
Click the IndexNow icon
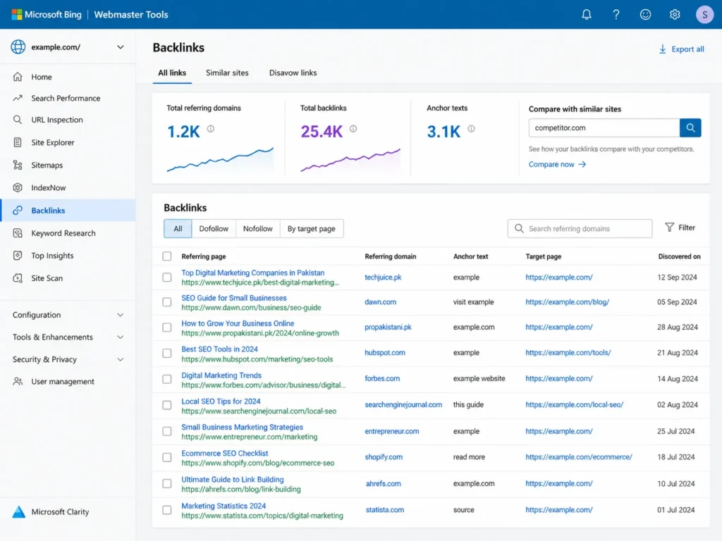[x=18, y=187]
